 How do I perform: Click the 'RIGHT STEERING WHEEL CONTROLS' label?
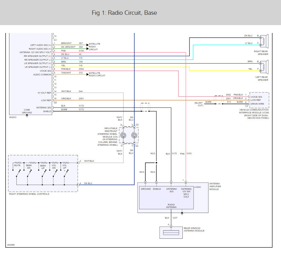29,194
